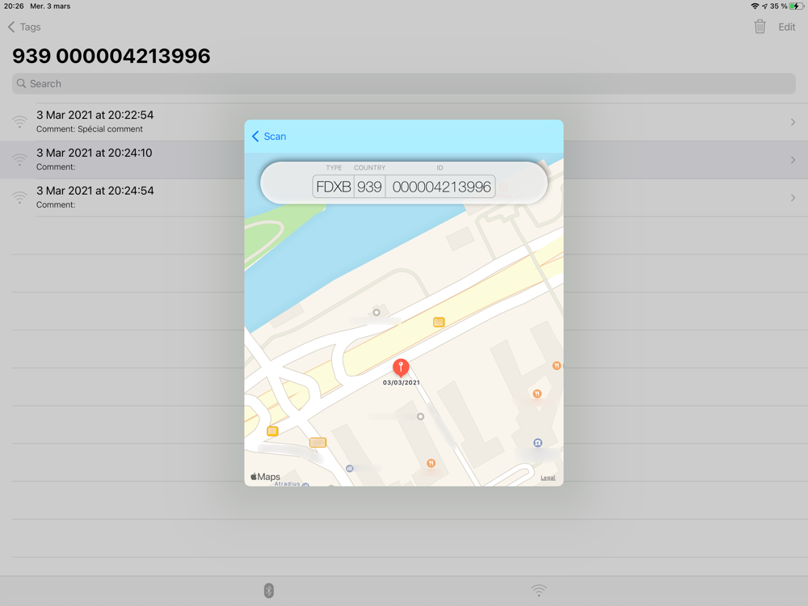This screenshot has width=808, height=606.
Task: Tap the grey point marker below the red pin
Action: pos(420,416)
